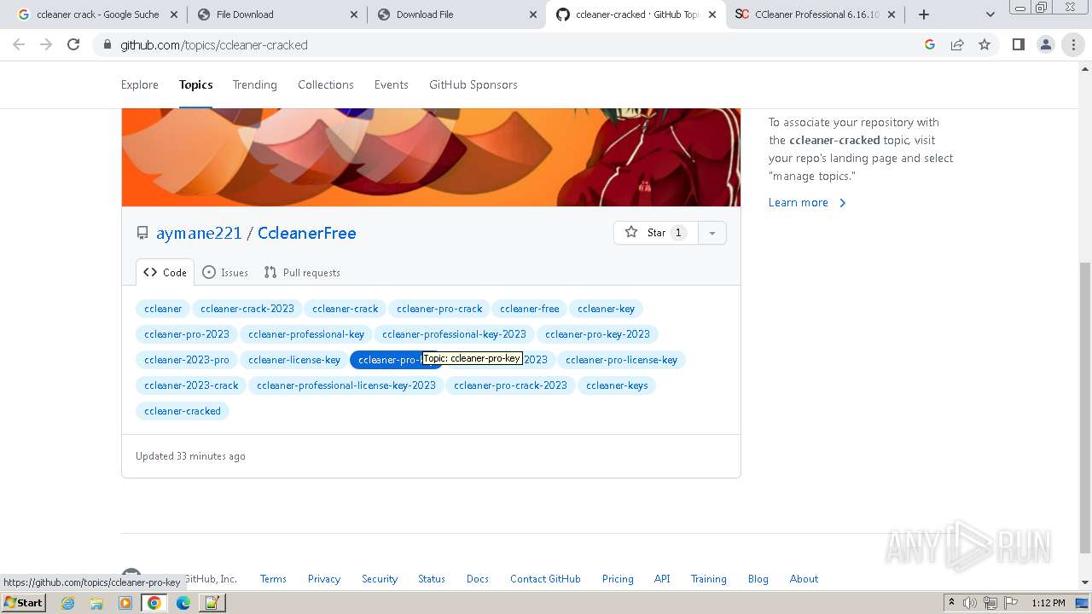The width and height of the screenshot is (1092, 614).
Task: Reload the current page
Action: coord(73,44)
